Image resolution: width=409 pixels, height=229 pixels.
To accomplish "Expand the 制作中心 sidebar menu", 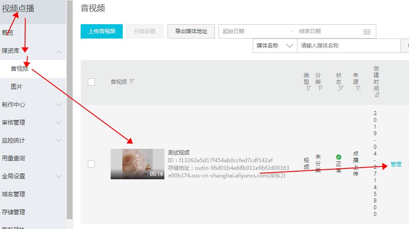I will pyautogui.click(x=59, y=104).
